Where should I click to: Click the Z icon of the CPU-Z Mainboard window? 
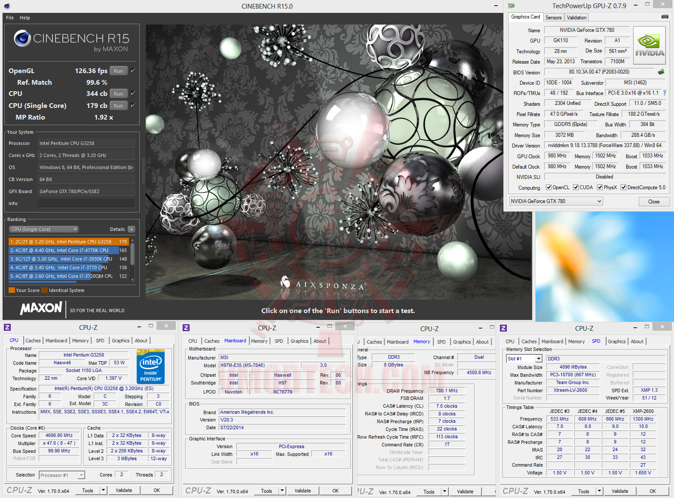pyautogui.click(x=186, y=328)
